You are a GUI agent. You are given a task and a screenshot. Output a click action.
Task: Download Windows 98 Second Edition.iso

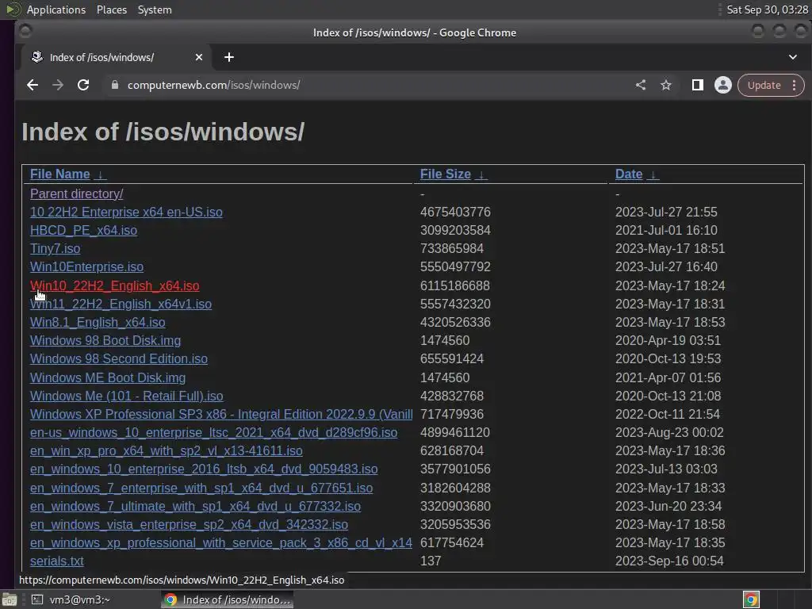point(119,358)
